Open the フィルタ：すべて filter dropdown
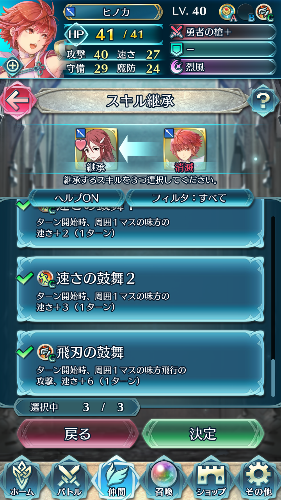Screen dimensions: 281x500 (189, 198)
